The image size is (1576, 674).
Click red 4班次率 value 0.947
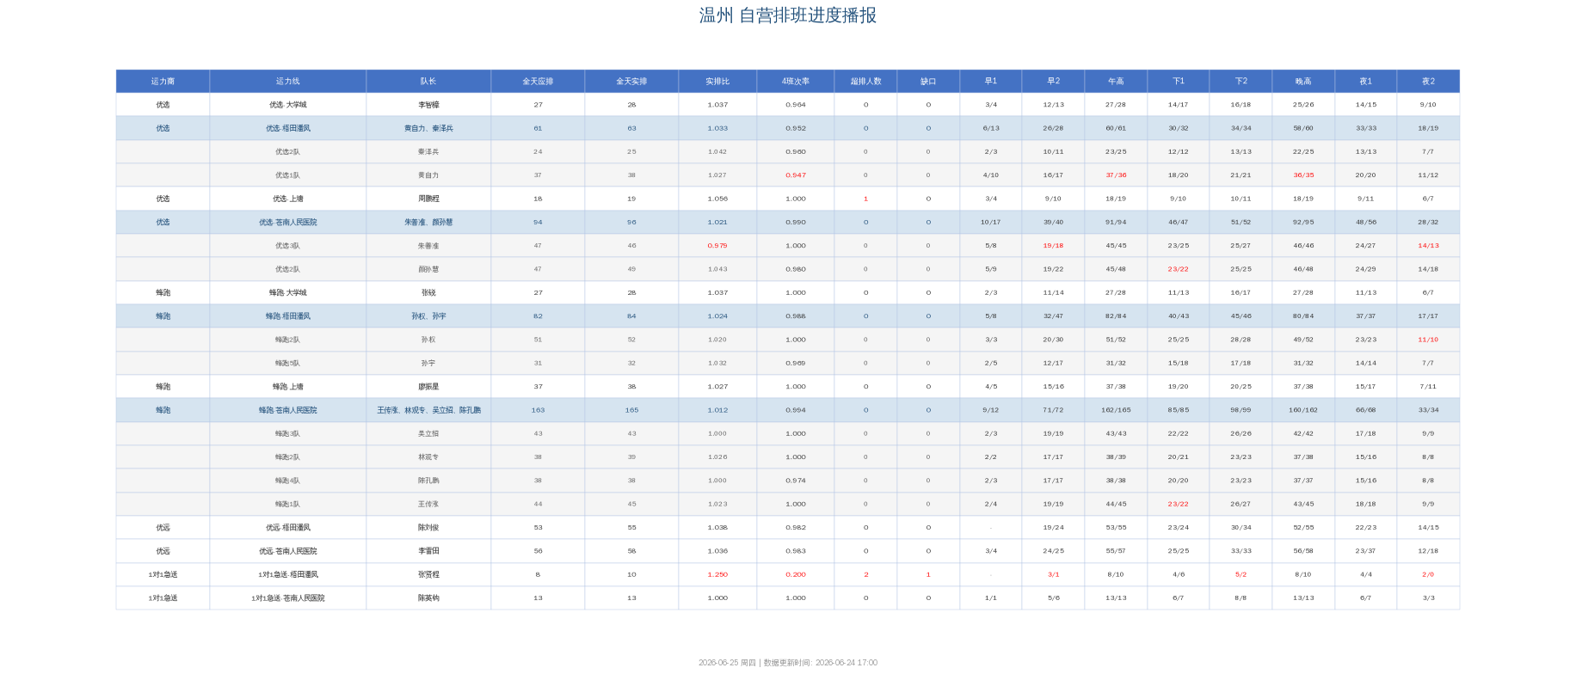(x=796, y=175)
